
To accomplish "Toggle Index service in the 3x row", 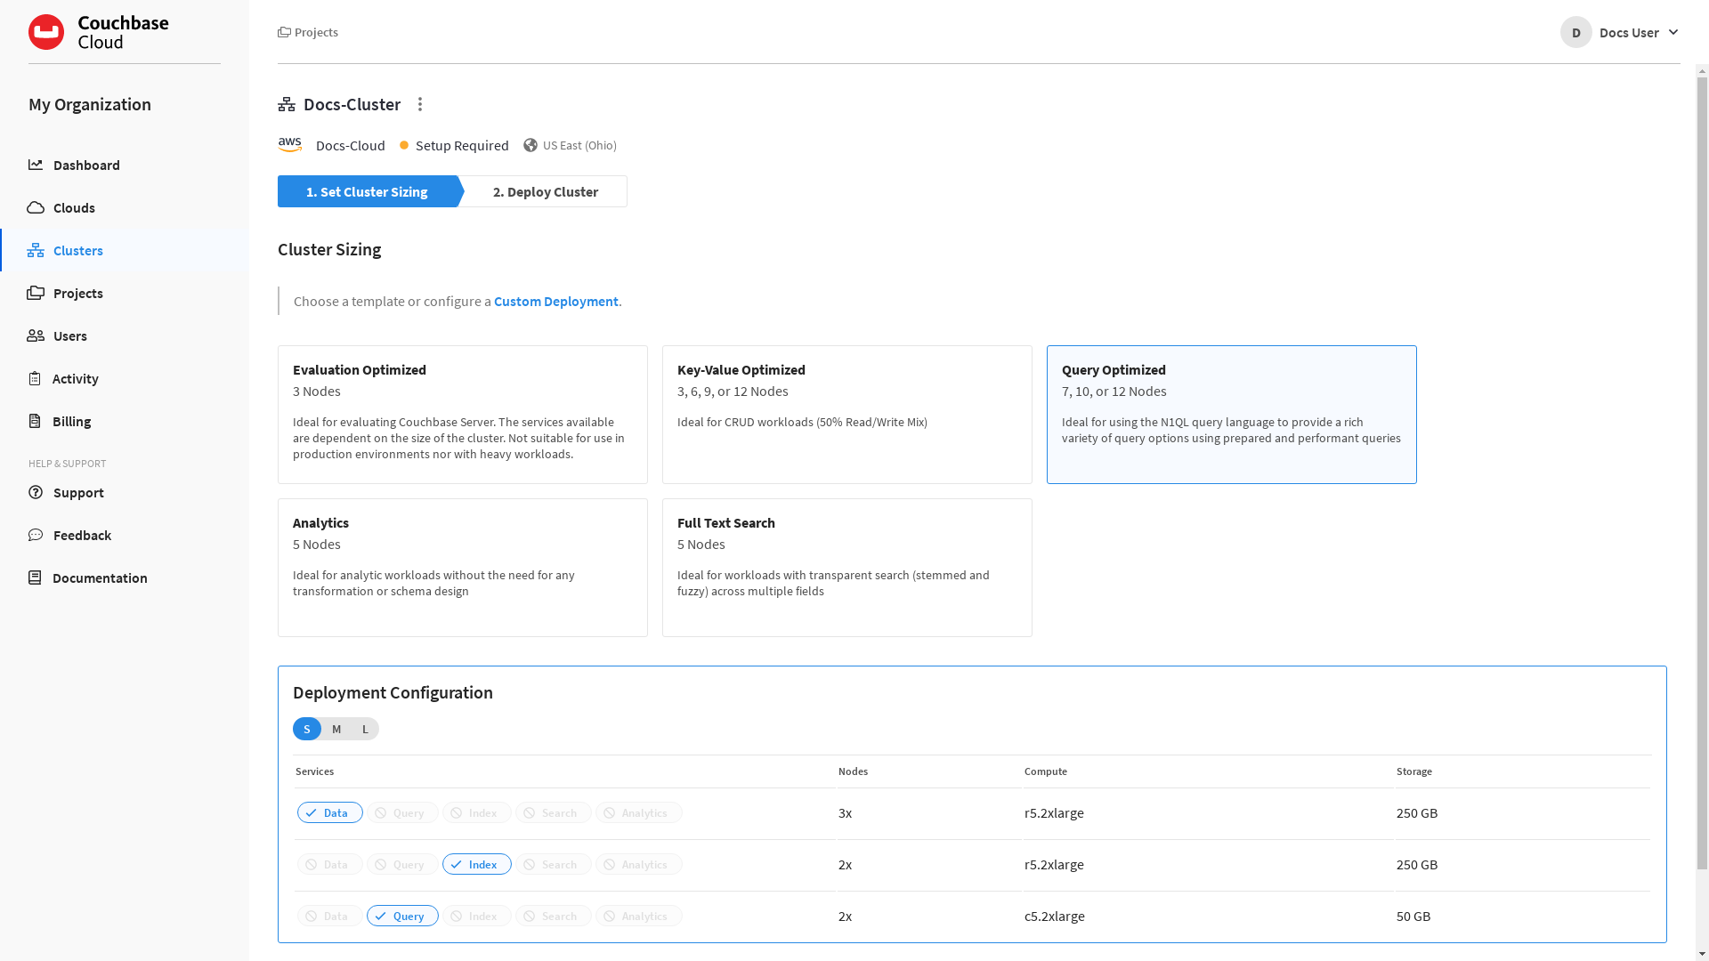I will click(x=477, y=812).
